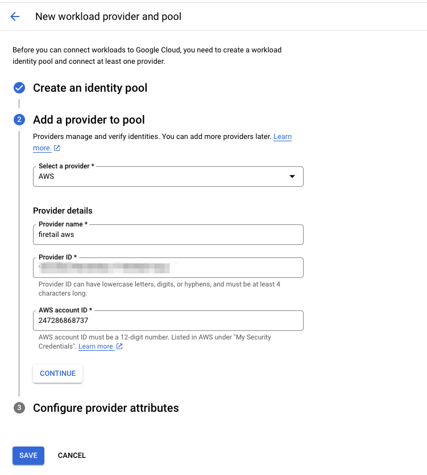The image size is (427, 475).
Task: Click external-link icon under the providers description
Action: click(x=57, y=148)
